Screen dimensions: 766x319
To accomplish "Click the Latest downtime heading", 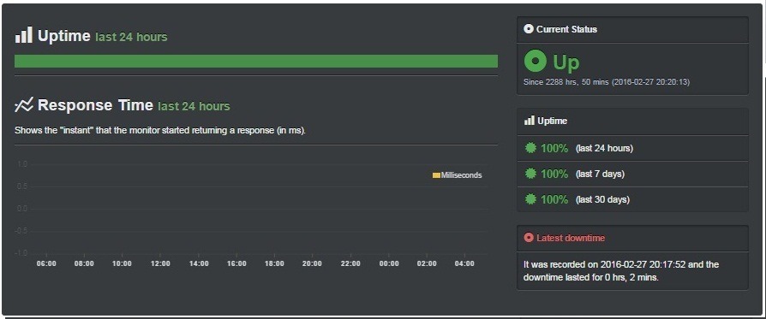I will (x=571, y=238).
